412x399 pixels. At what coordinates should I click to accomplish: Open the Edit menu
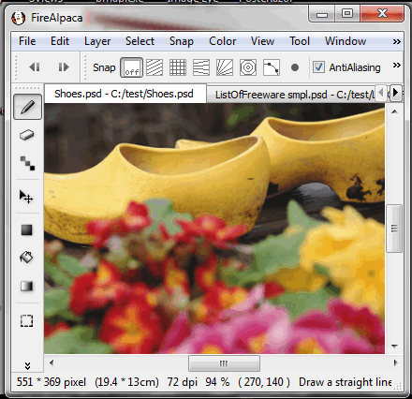point(60,41)
